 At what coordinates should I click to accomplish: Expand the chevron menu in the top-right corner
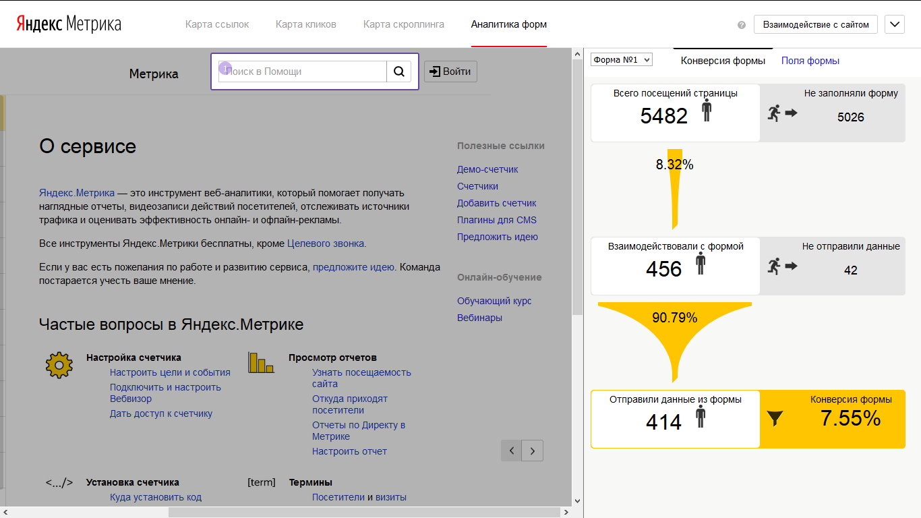894,25
